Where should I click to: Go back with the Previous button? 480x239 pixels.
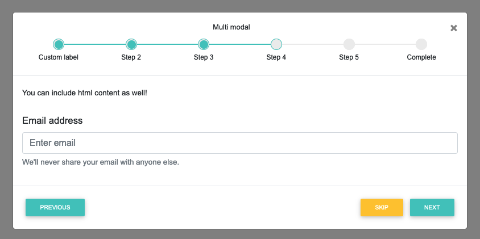(x=55, y=207)
